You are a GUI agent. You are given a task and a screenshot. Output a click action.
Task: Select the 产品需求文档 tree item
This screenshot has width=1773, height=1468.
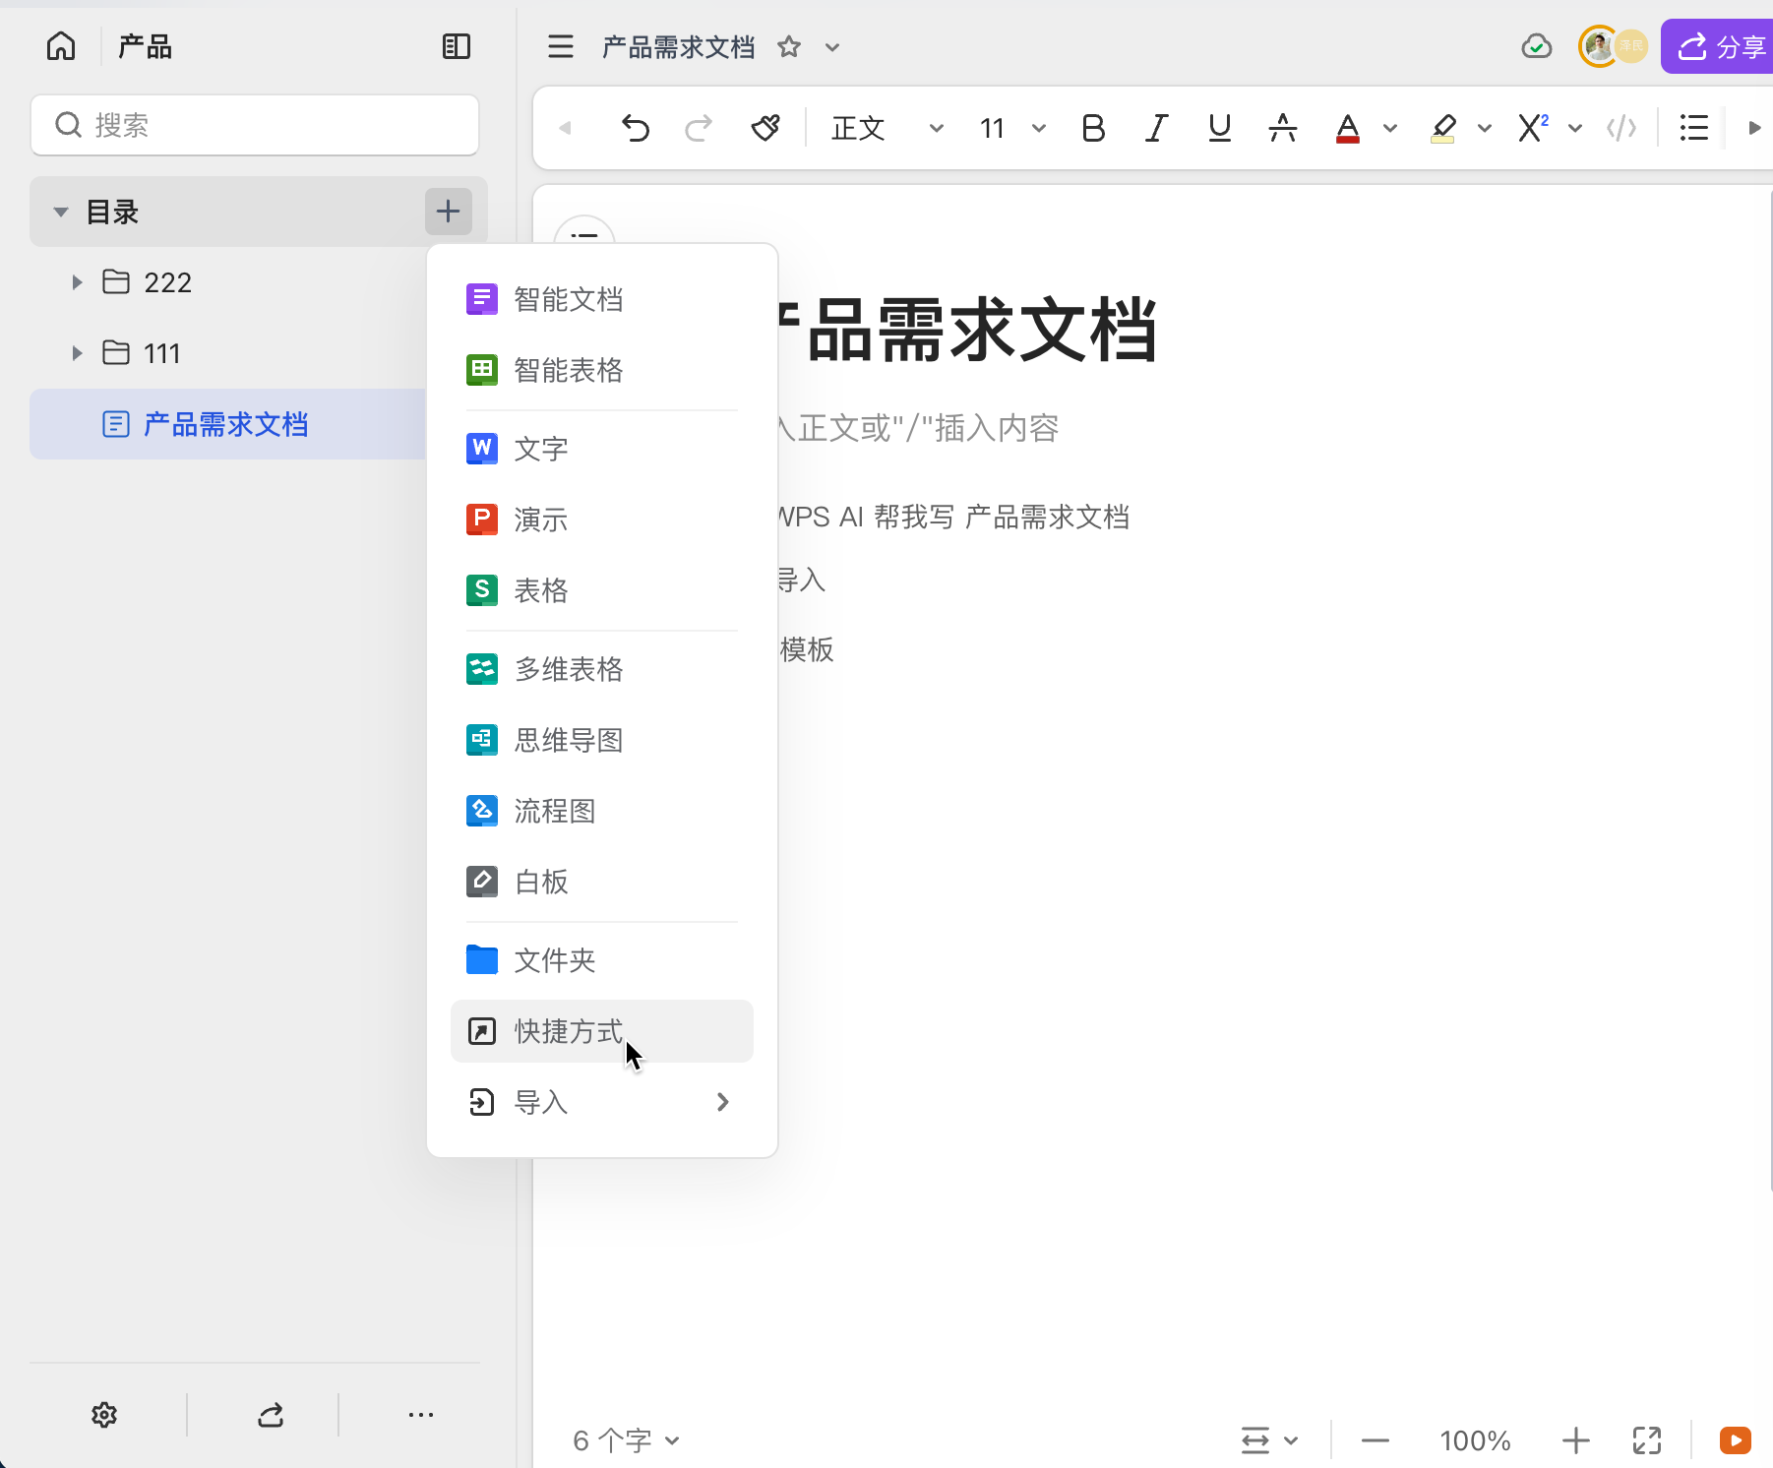(x=228, y=424)
